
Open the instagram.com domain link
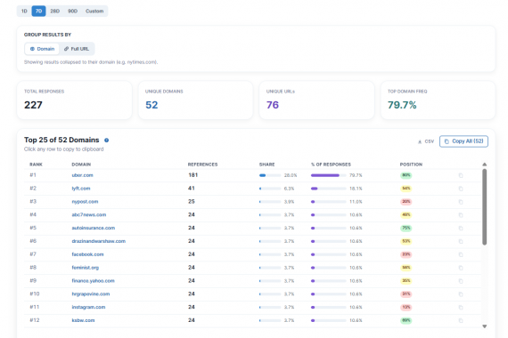pyautogui.click(x=88, y=307)
